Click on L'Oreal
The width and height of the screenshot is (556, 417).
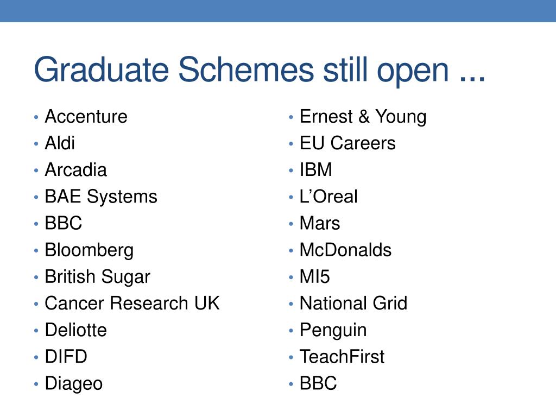(328, 197)
